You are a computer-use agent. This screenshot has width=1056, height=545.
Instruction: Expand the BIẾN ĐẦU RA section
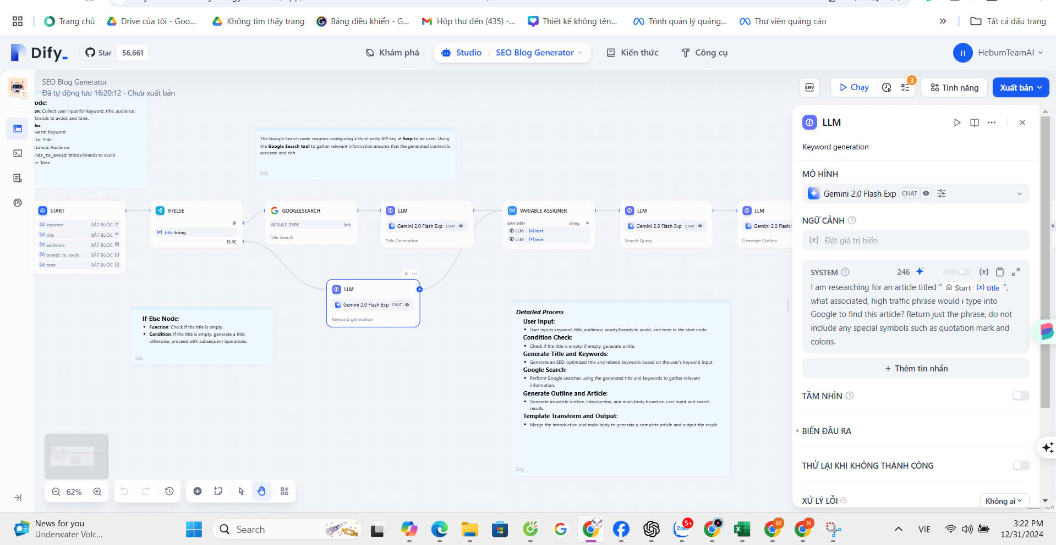[827, 431]
